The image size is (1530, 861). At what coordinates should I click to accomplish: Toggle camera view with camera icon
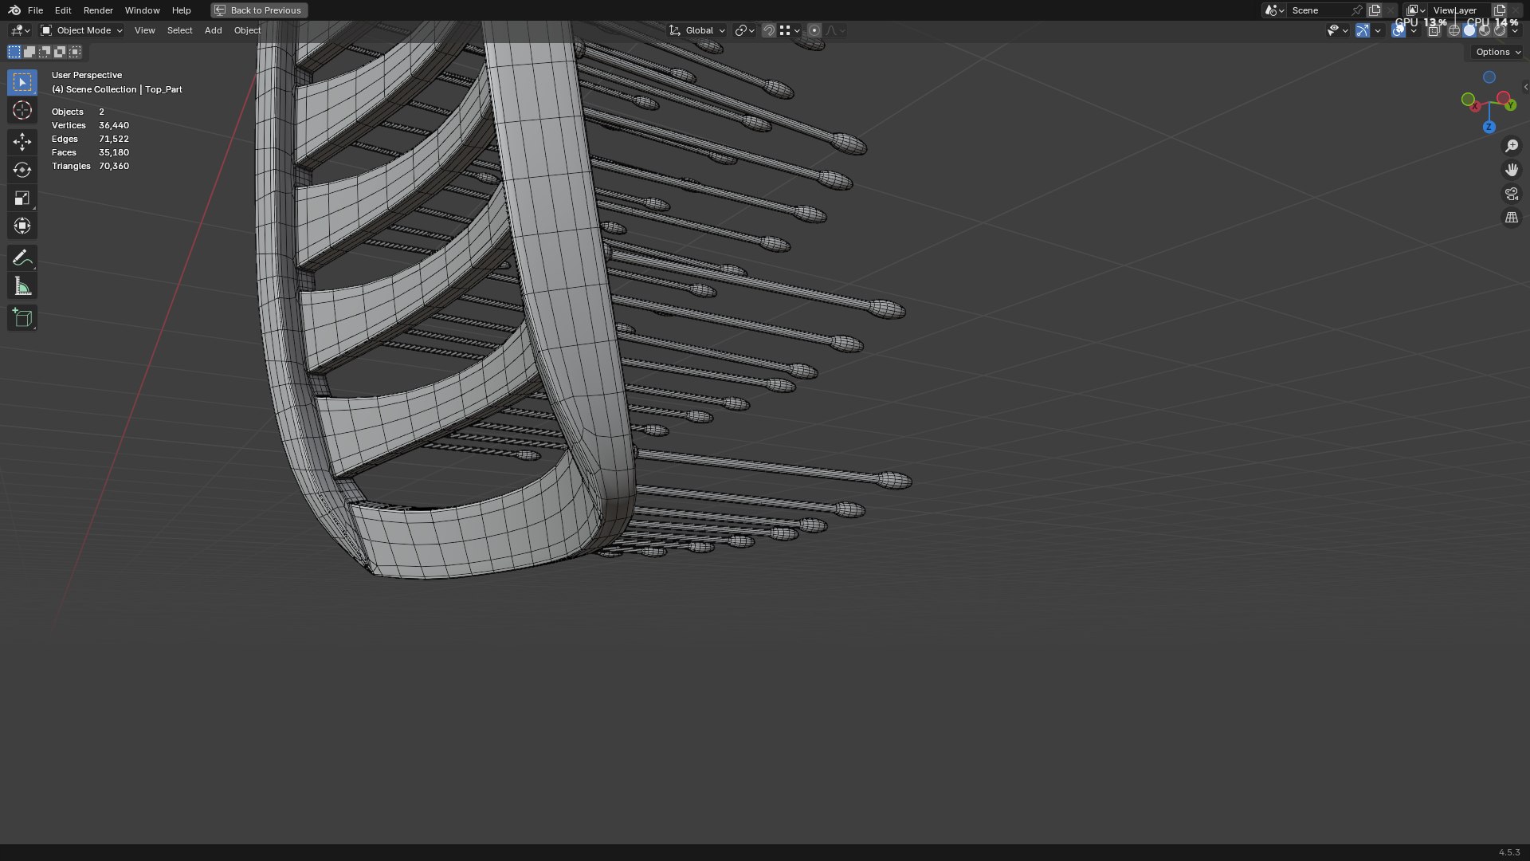(1511, 194)
